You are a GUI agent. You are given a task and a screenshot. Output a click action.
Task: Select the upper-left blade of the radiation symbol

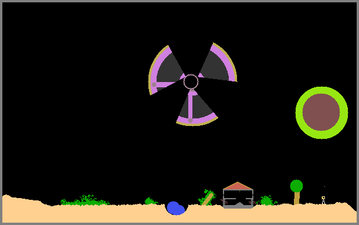pos(166,70)
